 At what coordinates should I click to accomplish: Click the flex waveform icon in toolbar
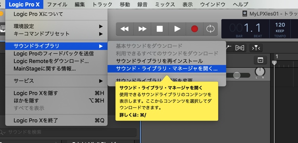point(240,48)
